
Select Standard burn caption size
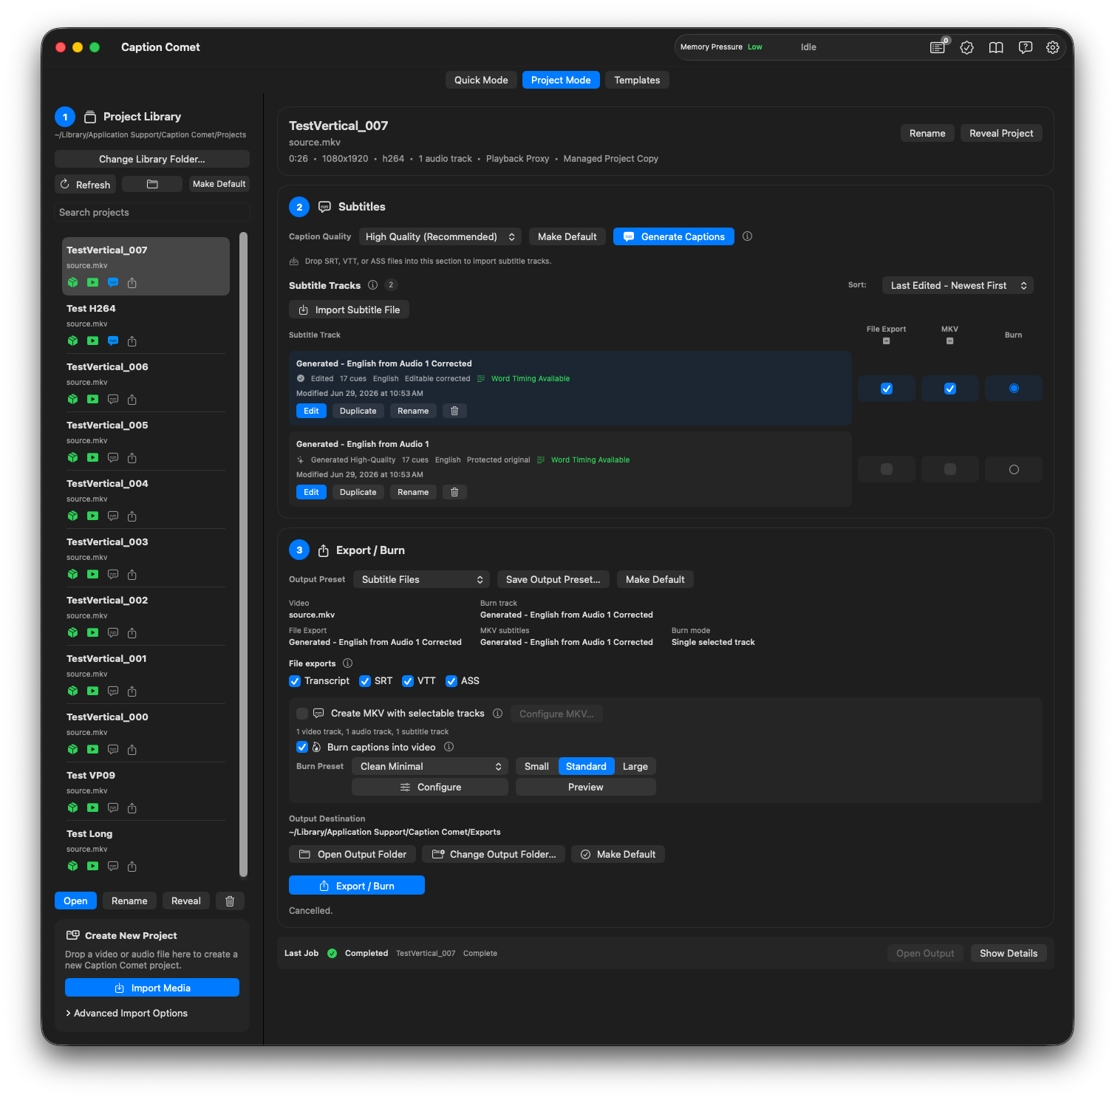tap(586, 766)
